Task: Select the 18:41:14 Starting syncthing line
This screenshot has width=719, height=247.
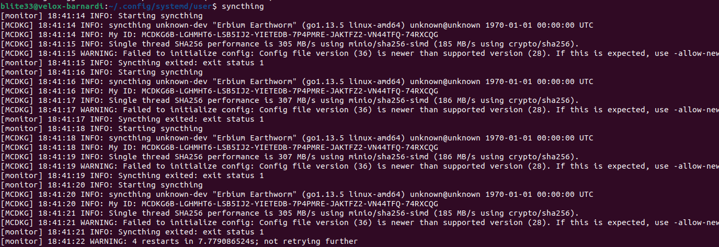Action: [x=102, y=16]
